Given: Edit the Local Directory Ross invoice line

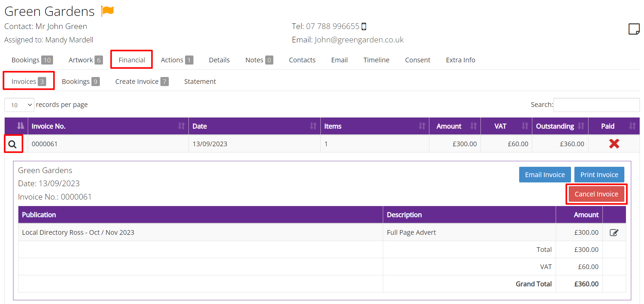Looking at the screenshot, I should pos(614,233).
